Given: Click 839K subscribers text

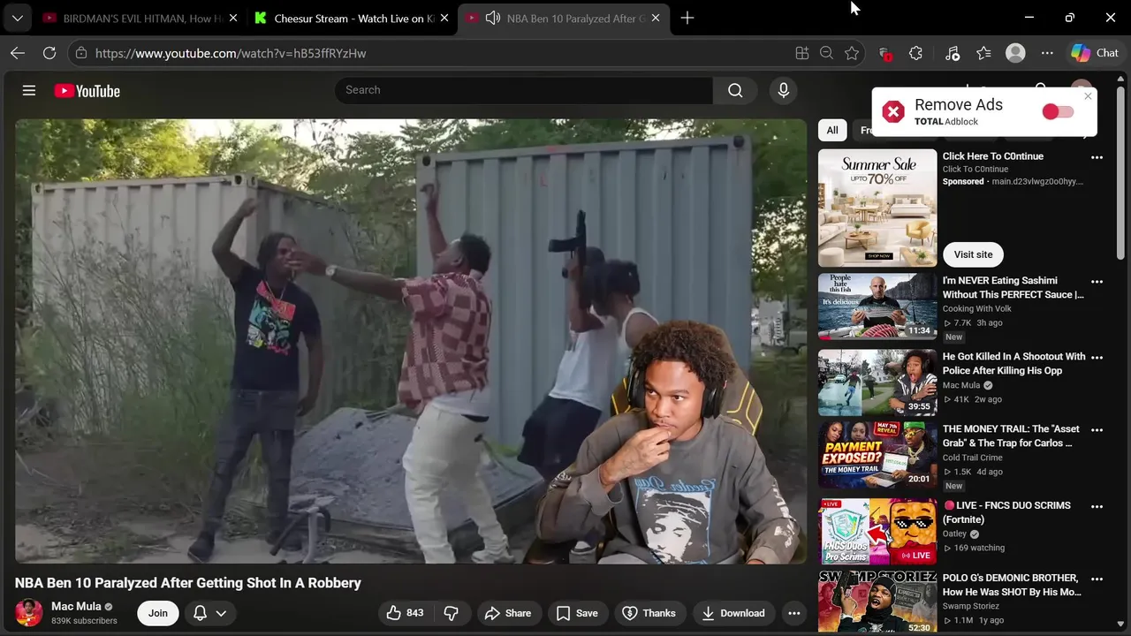Looking at the screenshot, I should click(x=84, y=621).
